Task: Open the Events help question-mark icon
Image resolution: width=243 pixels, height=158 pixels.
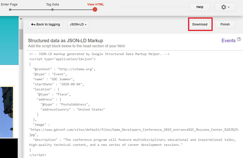Action: pyautogui.click(x=239, y=39)
